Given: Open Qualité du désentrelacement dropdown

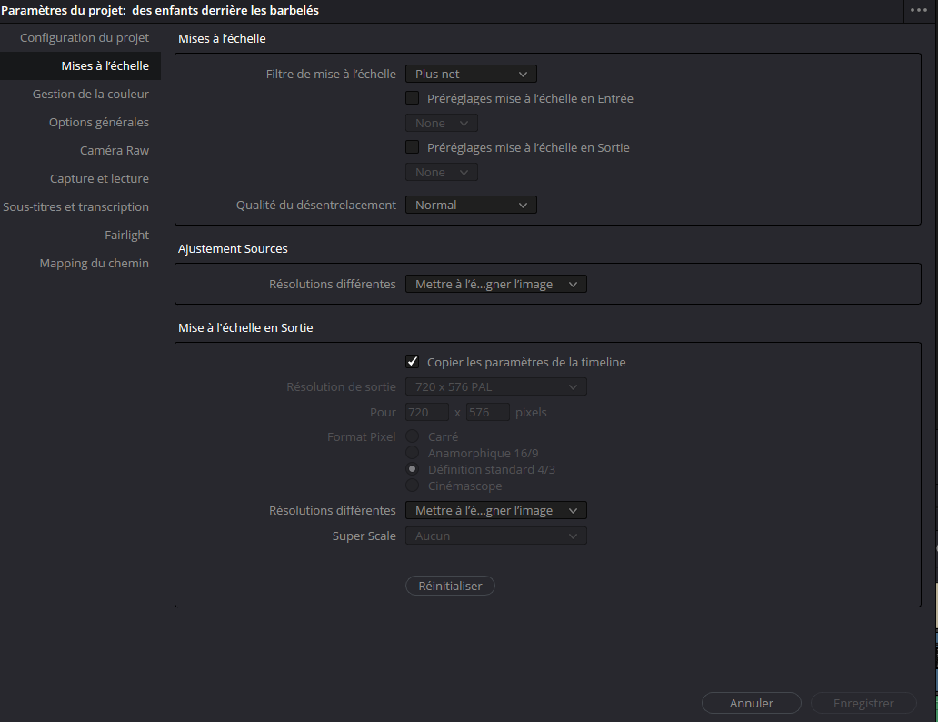Looking at the screenshot, I should click(x=471, y=205).
